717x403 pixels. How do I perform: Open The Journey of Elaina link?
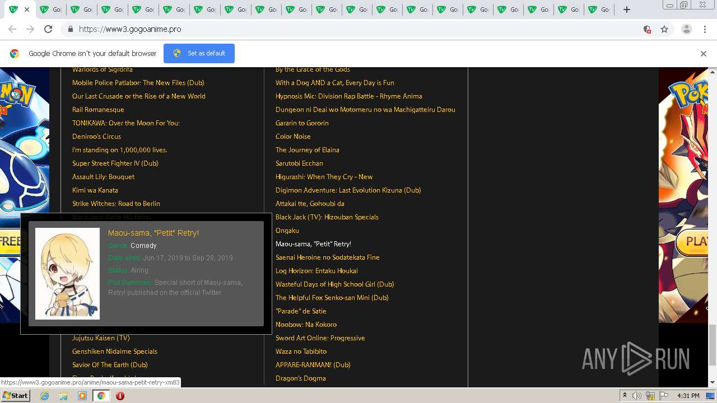click(x=308, y=150)
